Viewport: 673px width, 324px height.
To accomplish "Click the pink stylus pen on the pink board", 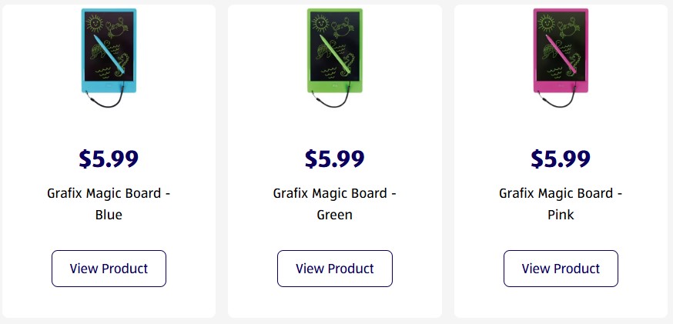I will click(x=561, y=54).
